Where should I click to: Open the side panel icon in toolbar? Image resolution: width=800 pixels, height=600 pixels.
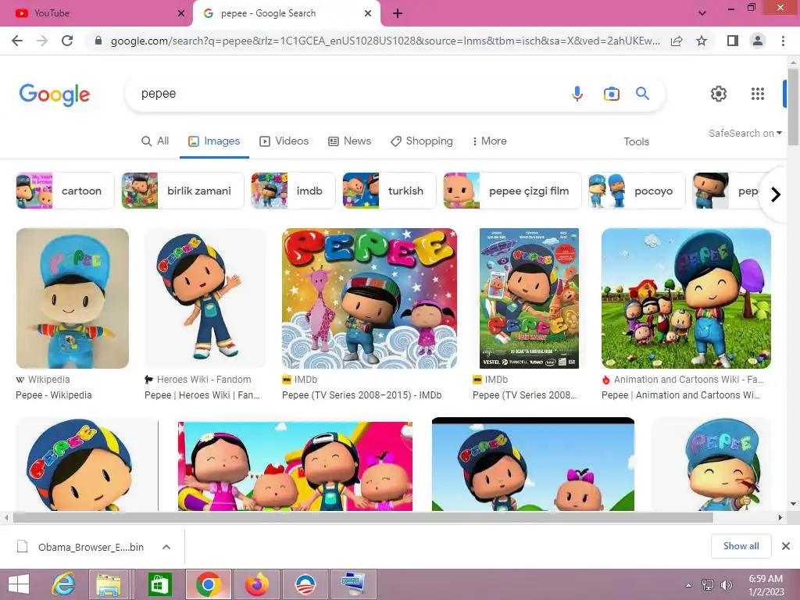point(733,41)
